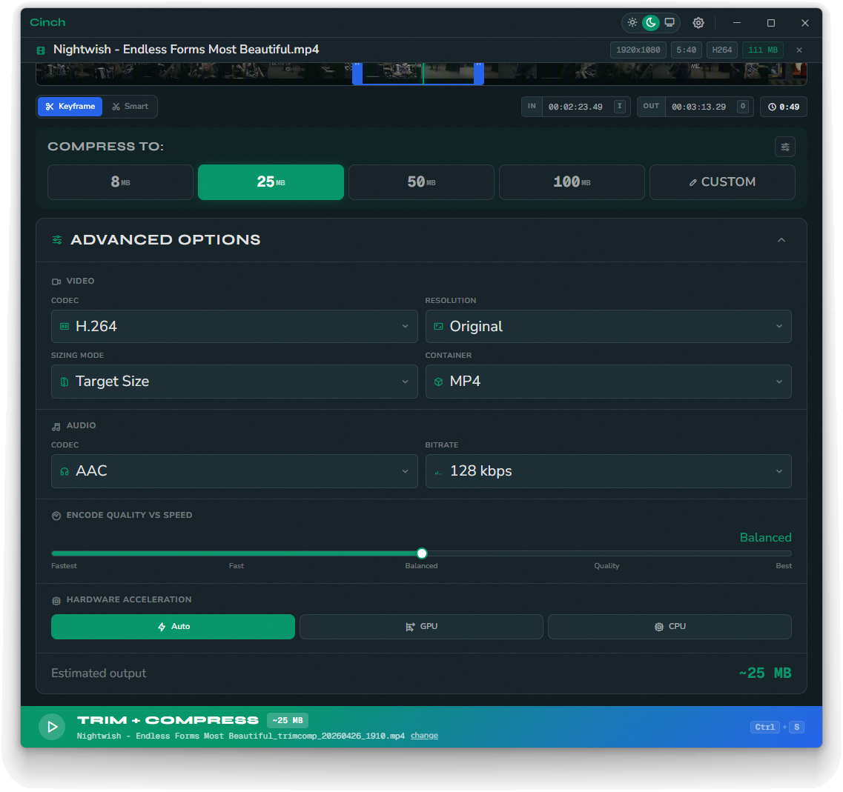Image resolution: width=843 pixels, height=792 pixels.
Task: Open the H.264 video codec dropdown
Action: tap(234, 326)
